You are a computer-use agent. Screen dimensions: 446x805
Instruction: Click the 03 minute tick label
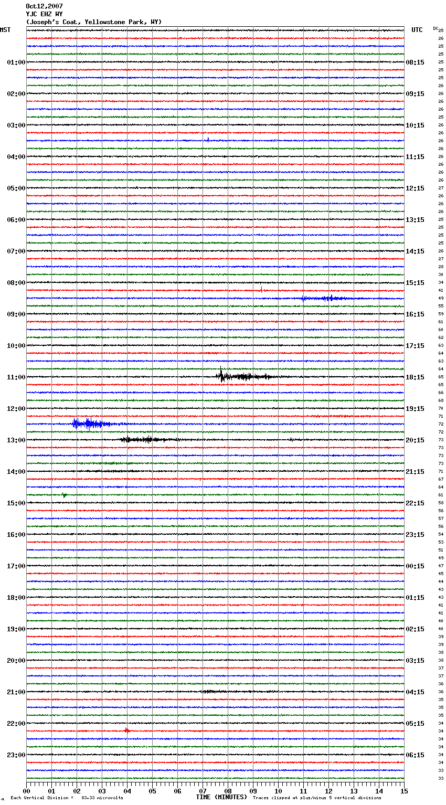[102, 791]
